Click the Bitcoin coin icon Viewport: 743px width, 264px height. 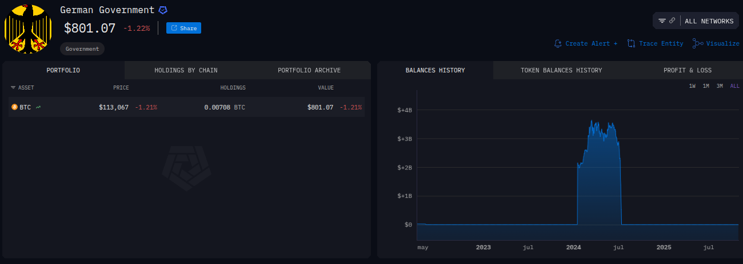[x=15, y=107]
